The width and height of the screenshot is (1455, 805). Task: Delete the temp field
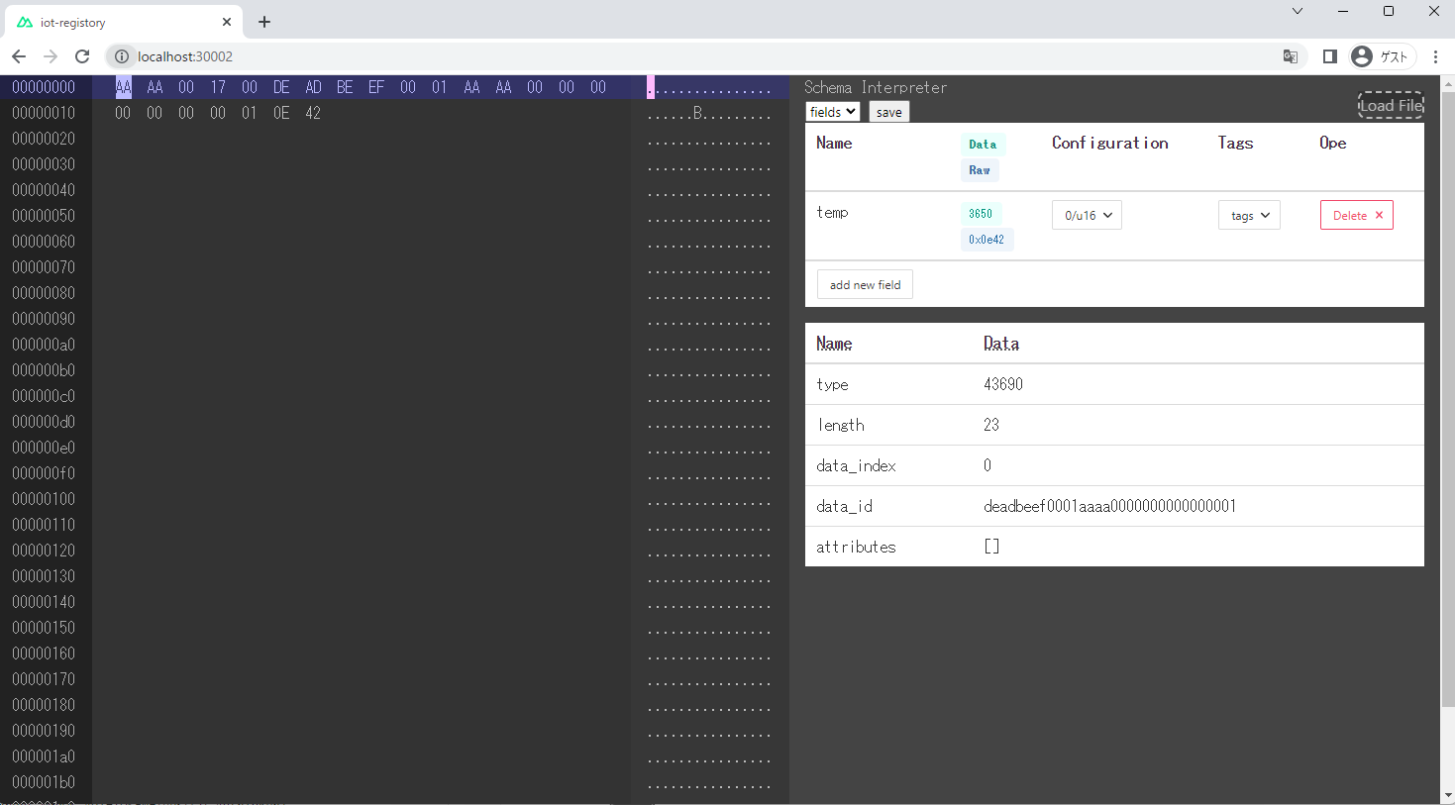[1357, 215]
